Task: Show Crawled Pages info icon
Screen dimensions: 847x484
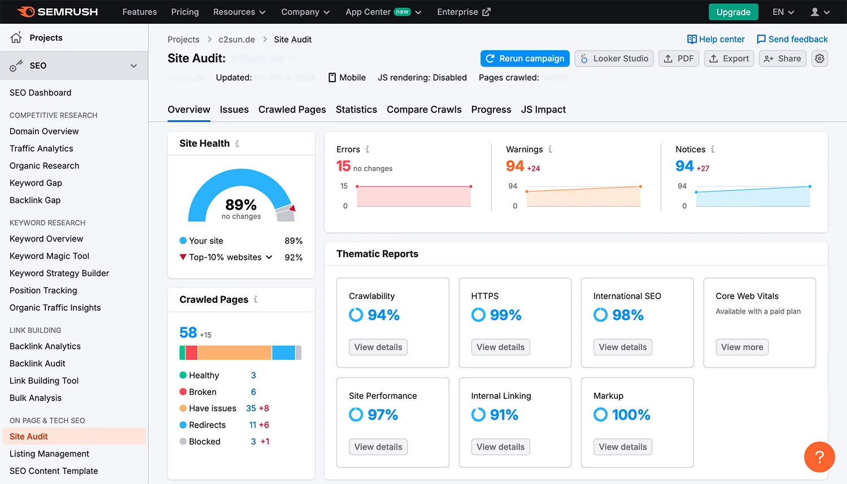Action: click(256, 300)
